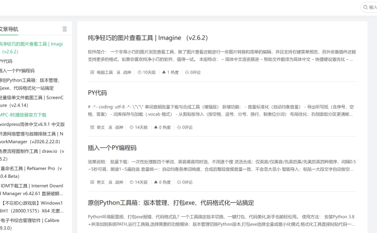
Task: Click category grid icon in 插入一个PY编程码 post
Action: coord(92,182)
